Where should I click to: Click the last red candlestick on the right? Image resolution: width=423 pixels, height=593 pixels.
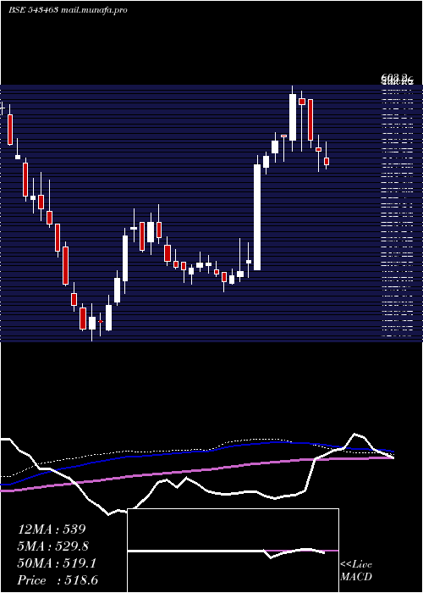327,161
